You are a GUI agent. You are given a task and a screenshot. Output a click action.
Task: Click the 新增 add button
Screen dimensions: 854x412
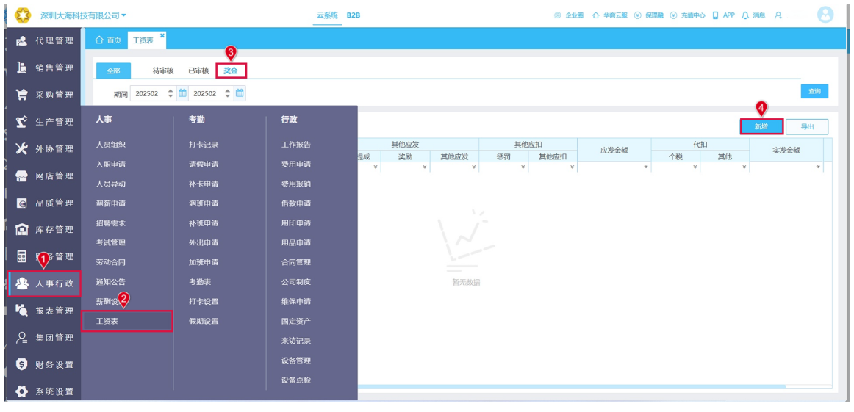pyautogui.click(x=761, y=126)
